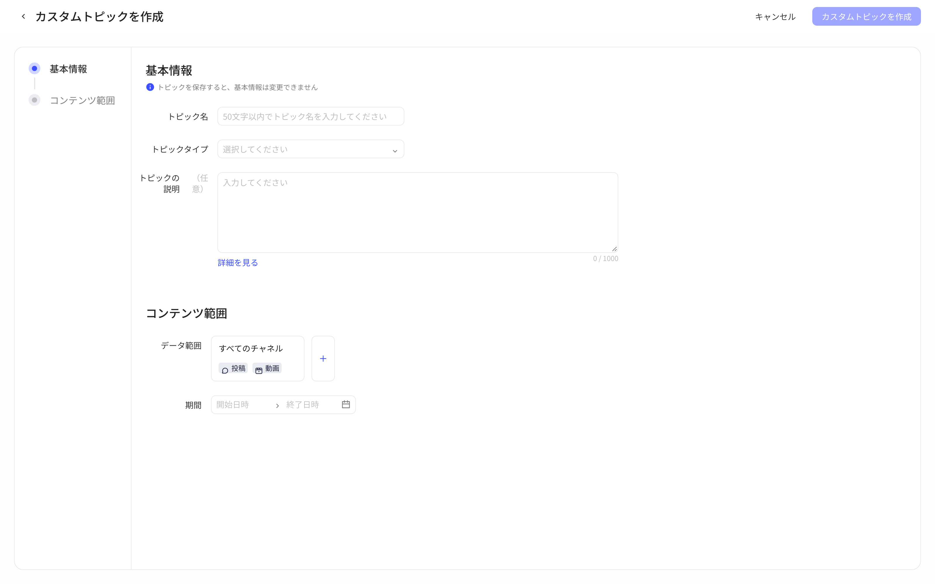
Task: Click the 期間 label
Action: 193,405
